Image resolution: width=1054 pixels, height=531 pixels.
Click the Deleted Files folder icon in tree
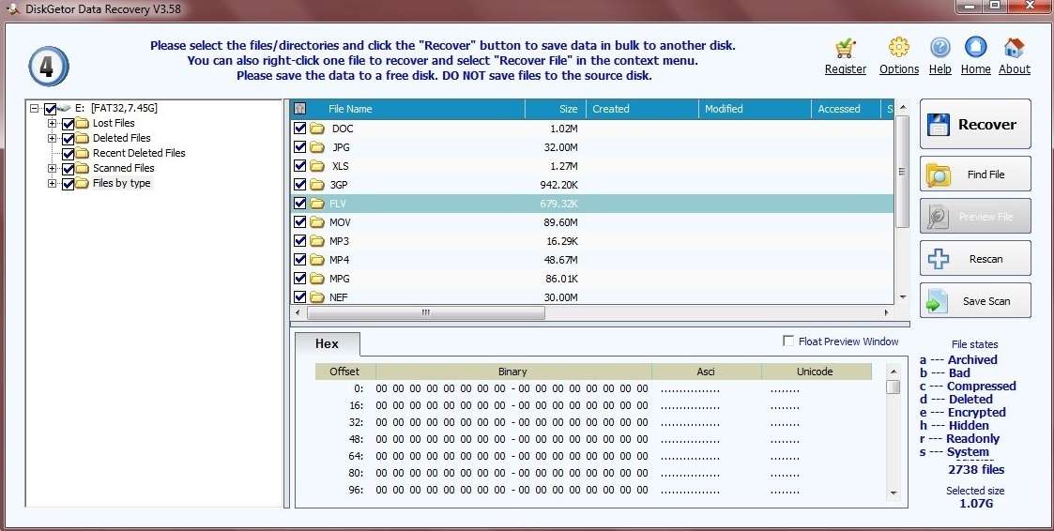point(82,138)
